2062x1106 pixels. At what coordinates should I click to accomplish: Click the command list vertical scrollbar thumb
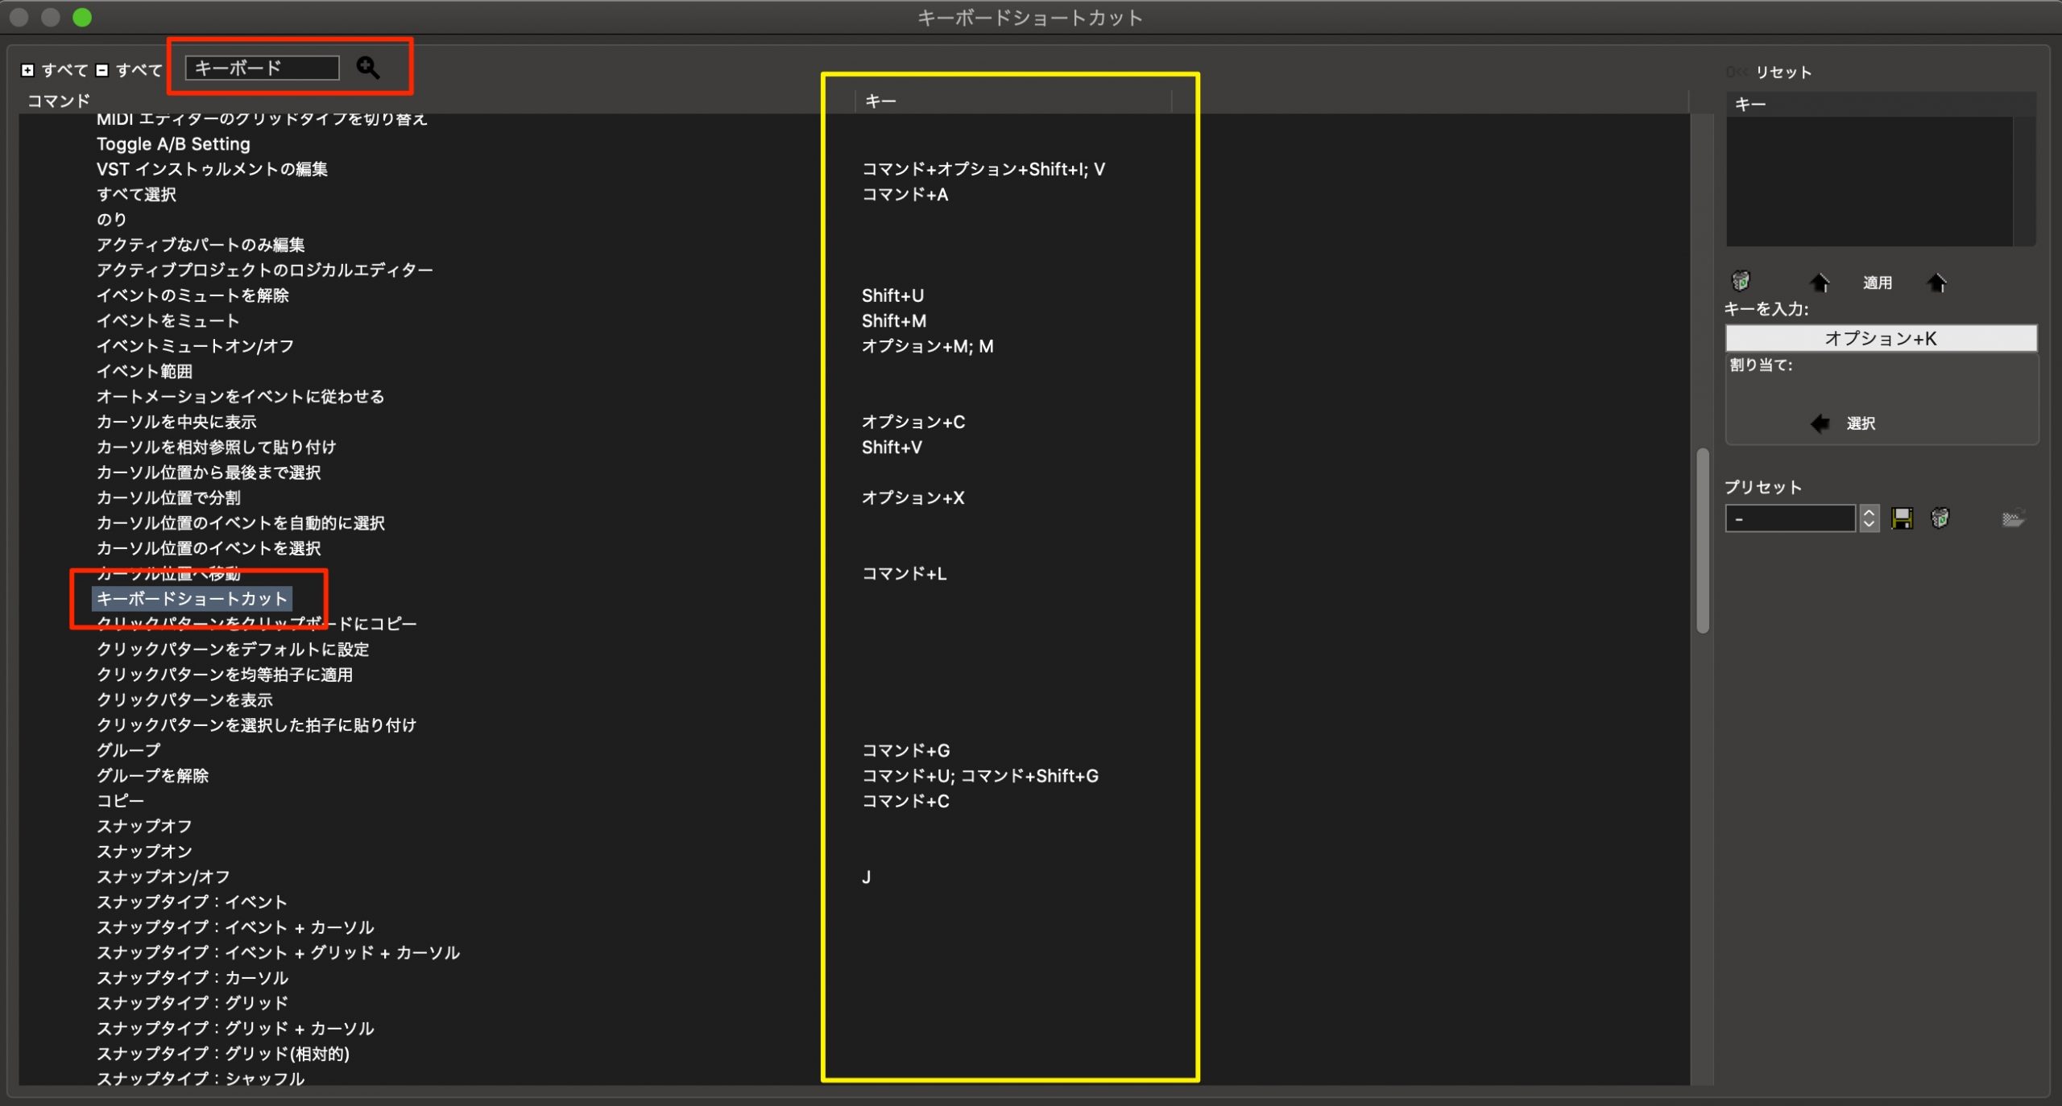click(x=1702, y=541)
